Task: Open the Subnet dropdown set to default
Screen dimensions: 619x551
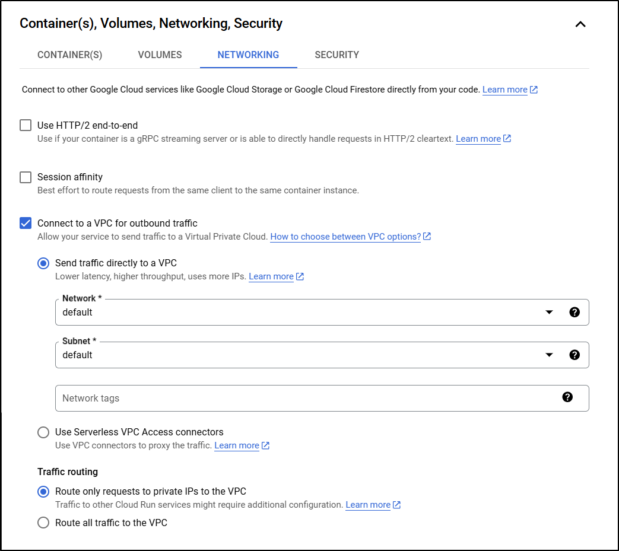Action: (x=322, y=355)
